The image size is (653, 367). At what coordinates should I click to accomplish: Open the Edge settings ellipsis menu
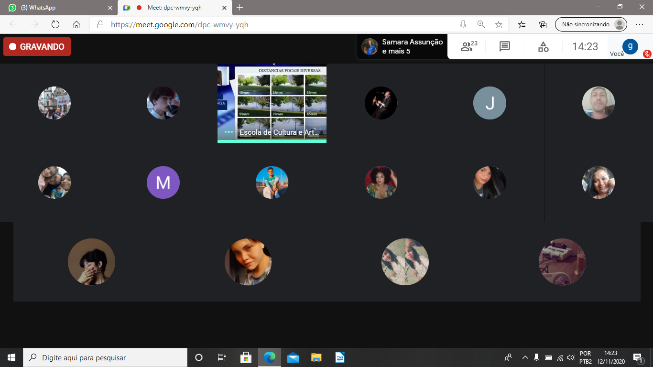coord(640,25)
